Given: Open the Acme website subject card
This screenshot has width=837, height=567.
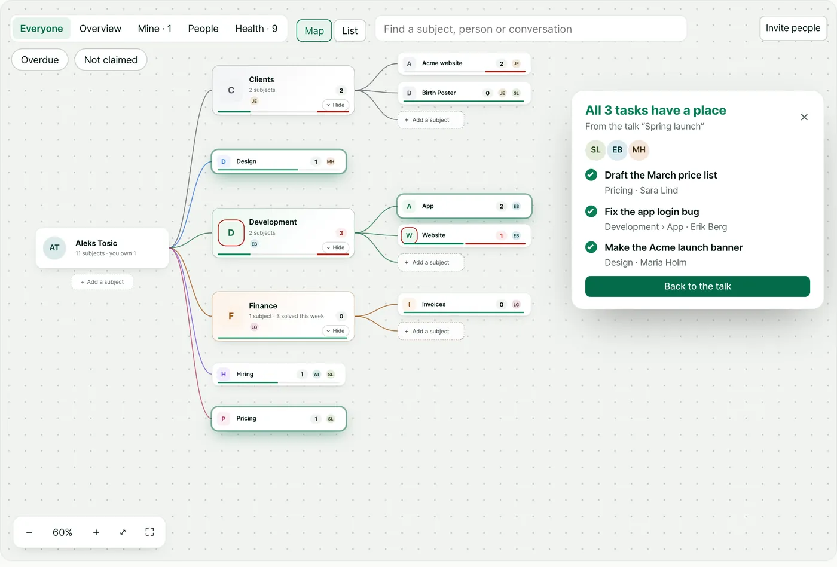Looking at the screenshot, I should (x=465, y=63).
